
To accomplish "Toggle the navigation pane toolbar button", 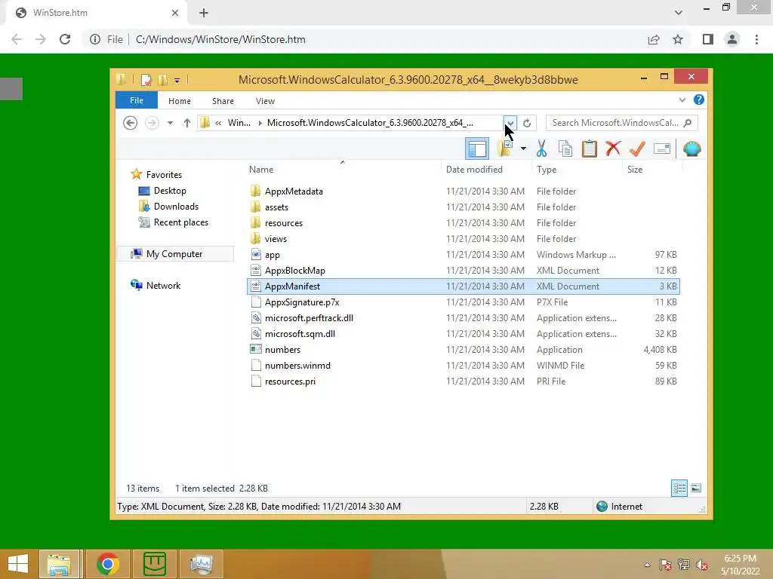I will 477,149.
